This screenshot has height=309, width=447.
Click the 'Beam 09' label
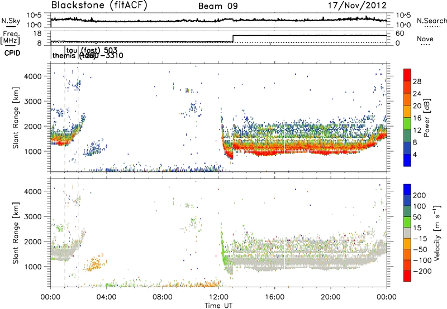click(218, 6)
